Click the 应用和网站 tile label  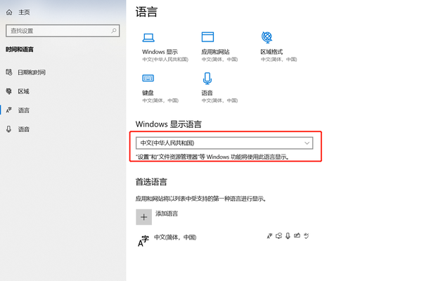tap(215, 51)
